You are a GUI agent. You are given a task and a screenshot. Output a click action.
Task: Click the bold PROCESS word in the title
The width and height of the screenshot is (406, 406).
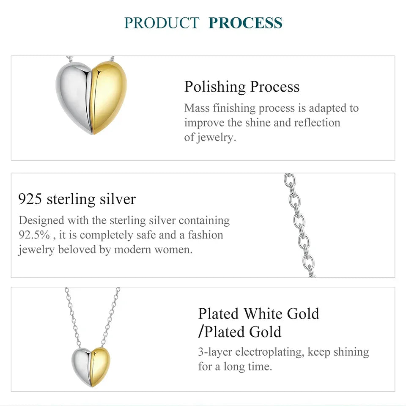click(x=245, y=23)
